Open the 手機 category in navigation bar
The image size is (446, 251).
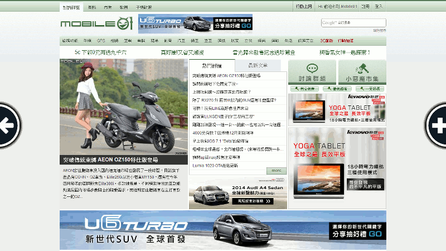click(88, 41)
